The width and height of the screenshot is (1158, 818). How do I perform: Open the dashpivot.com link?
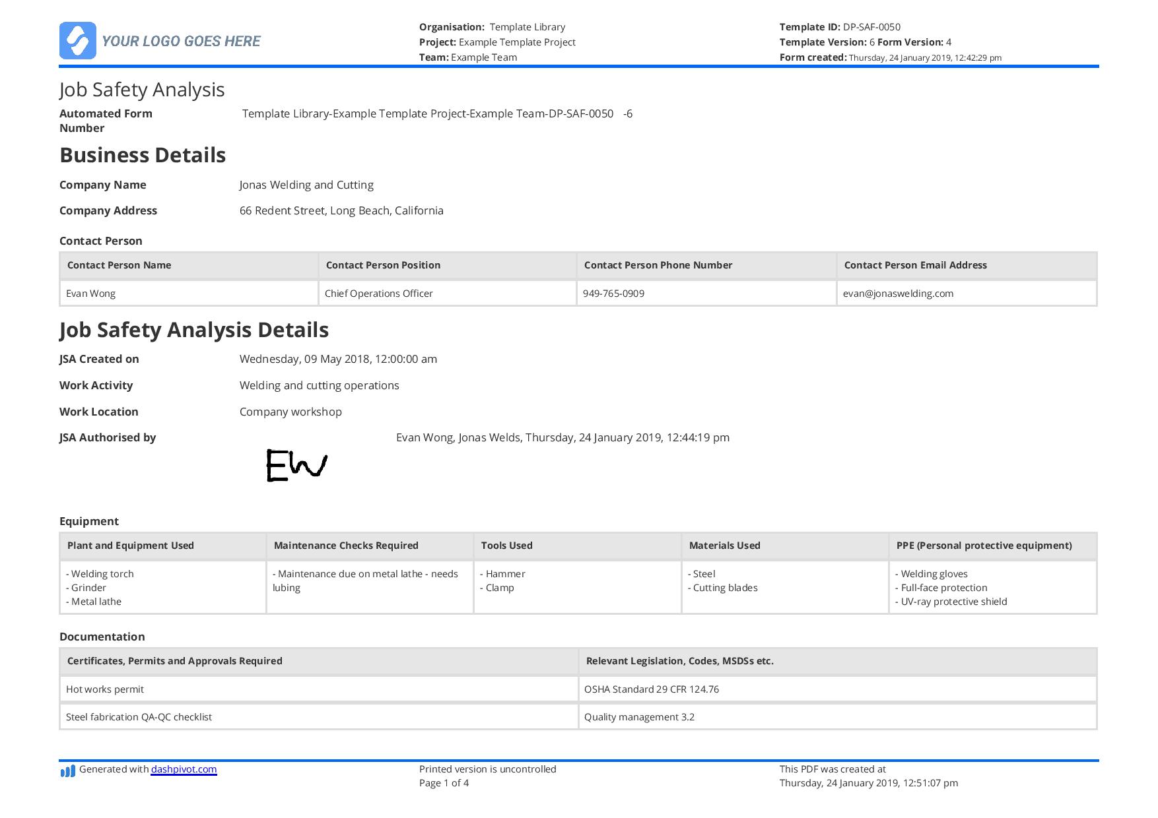184,769
